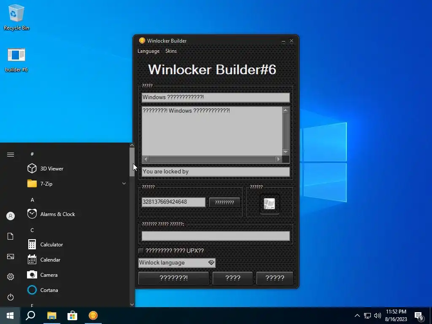Viewport: 432px width, 324px height.
Task: Open the notification center icon
Action: (419, 316)
